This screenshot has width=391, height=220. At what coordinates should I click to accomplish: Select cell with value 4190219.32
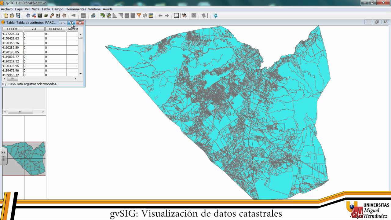(13, 61)
